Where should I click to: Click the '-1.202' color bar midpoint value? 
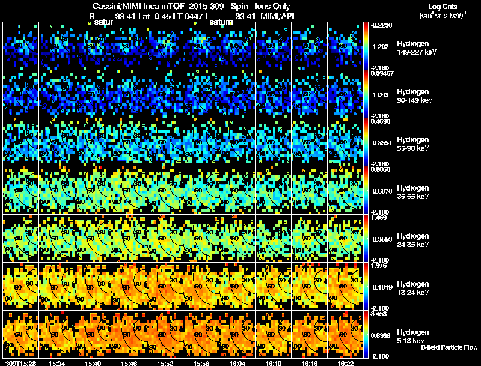(380, 47)
